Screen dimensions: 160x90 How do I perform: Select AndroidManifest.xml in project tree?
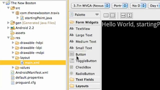tap(32, 72)
